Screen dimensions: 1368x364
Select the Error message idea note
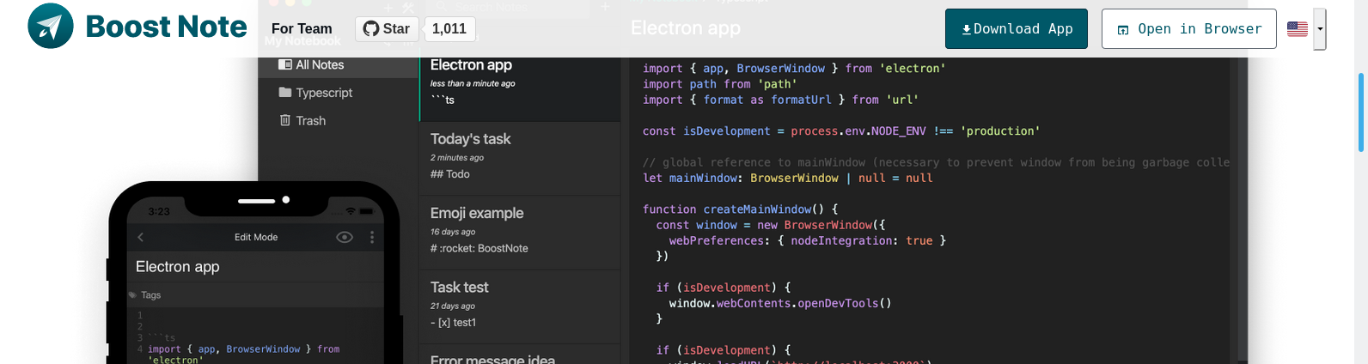[520, 355]
